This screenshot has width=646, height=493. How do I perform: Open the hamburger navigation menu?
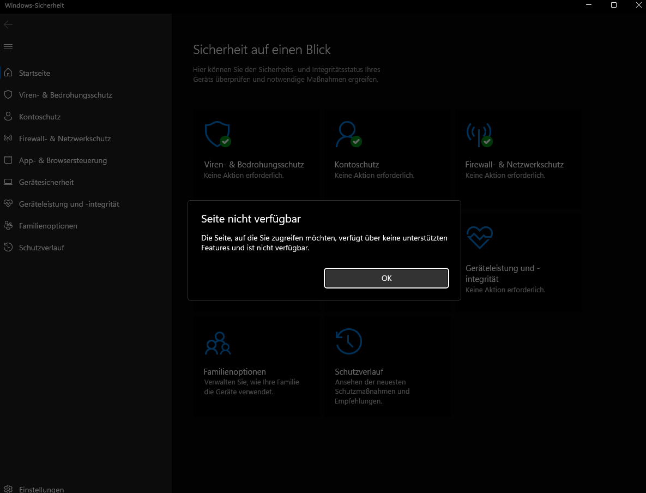pos(8,46)
